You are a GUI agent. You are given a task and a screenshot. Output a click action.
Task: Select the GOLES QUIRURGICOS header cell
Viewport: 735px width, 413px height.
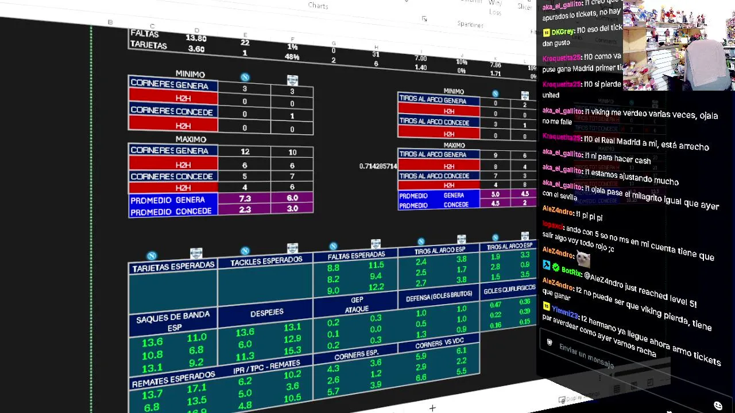[509, 290]
